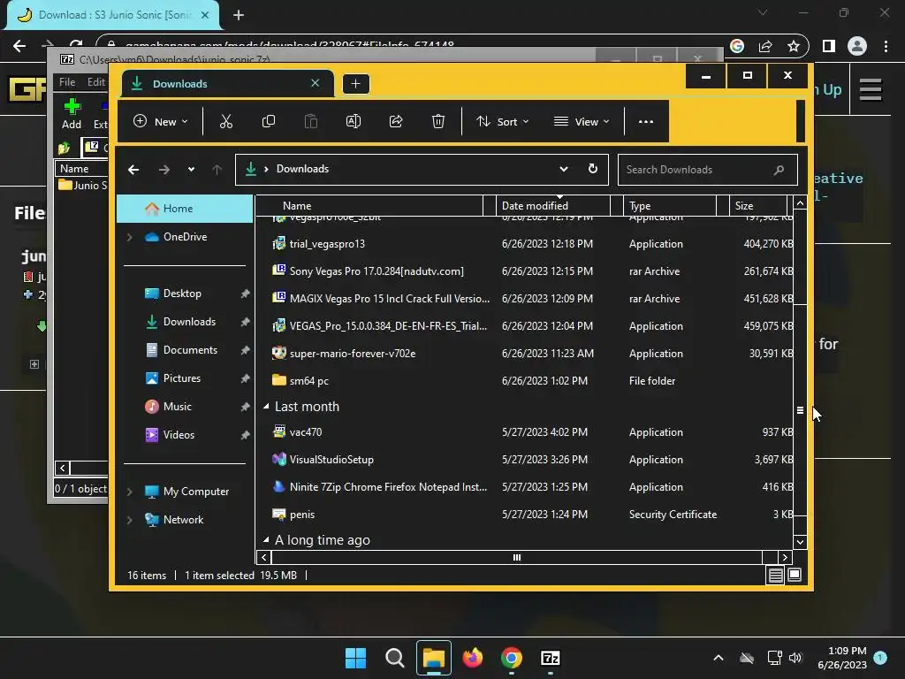The image size is (905, 679).
Task: Select Home in navigation pane
Action: click(x=185, y=209)
